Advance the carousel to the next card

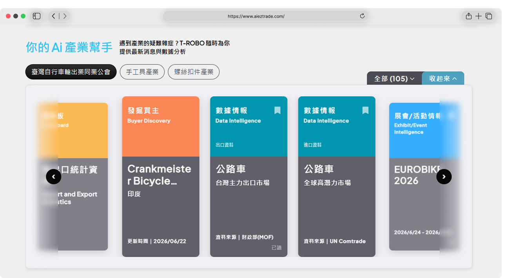pyautogui.click(x=444, y=177)
